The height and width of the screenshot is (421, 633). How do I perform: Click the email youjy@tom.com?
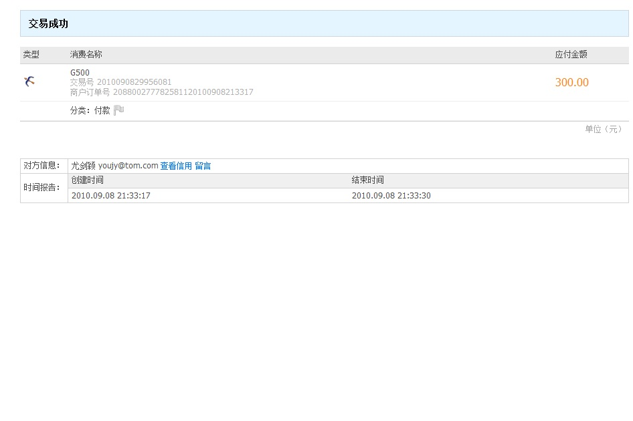coord(128,166)
